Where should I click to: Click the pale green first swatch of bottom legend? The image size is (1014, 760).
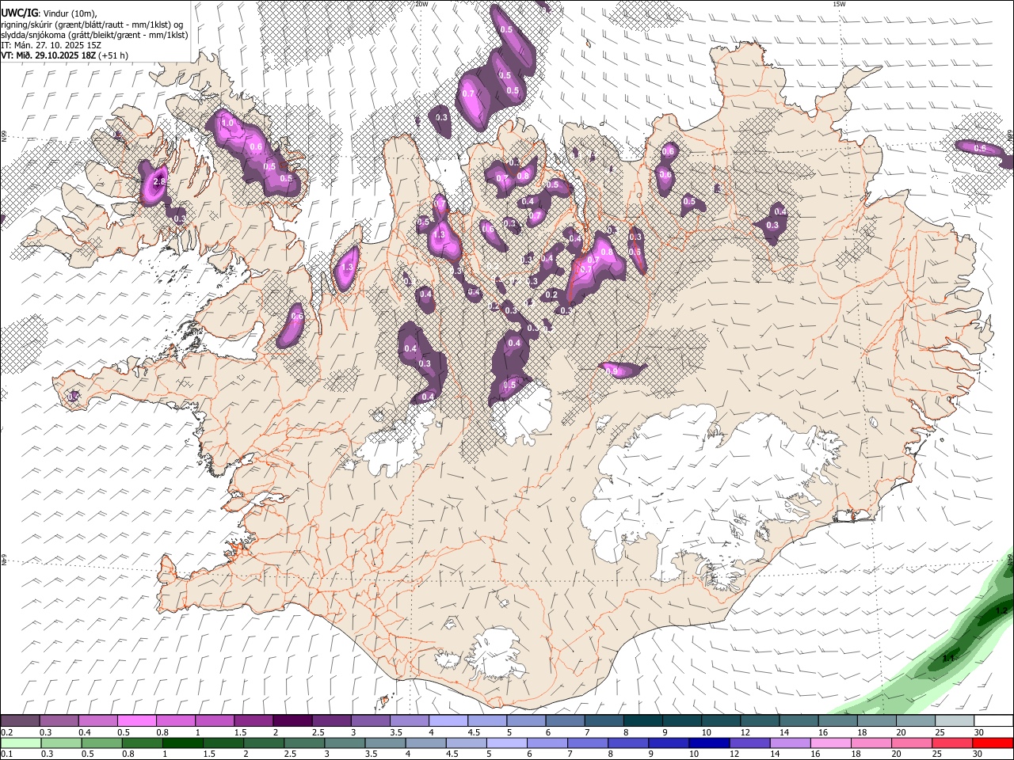[x=21, y=743]
